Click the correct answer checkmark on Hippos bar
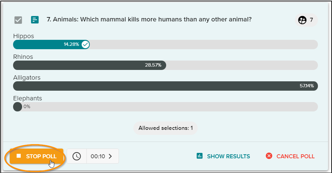 click(85, 45)
